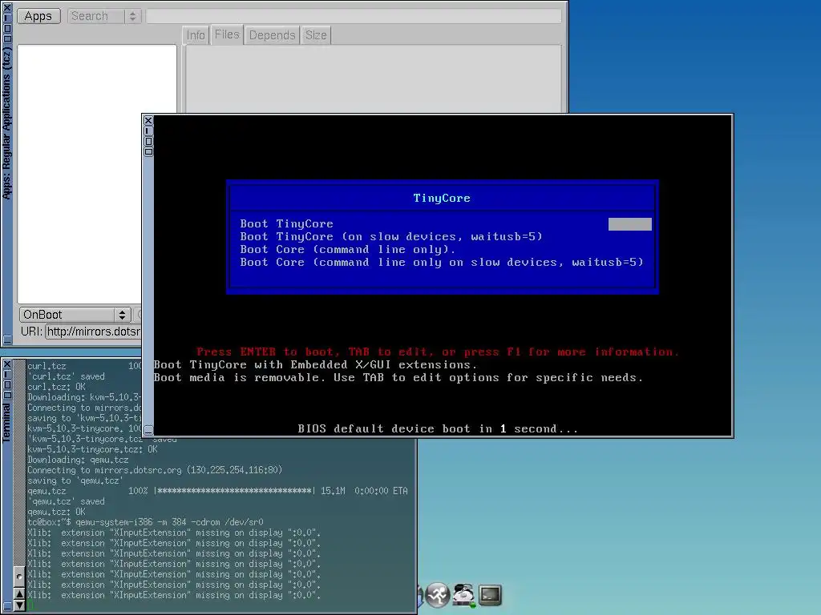Click the extension info display pane
The width and height of the screenshot is (821, 615).
pyautogui.click(x=374, y=79)
